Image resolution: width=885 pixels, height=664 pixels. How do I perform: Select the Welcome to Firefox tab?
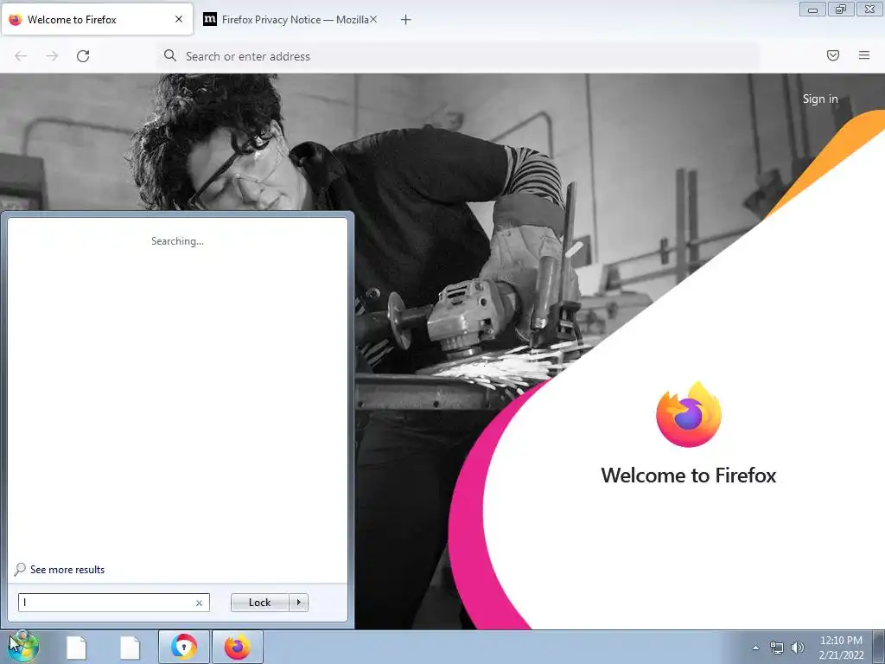pyautogui.click(x=97, y=19)
